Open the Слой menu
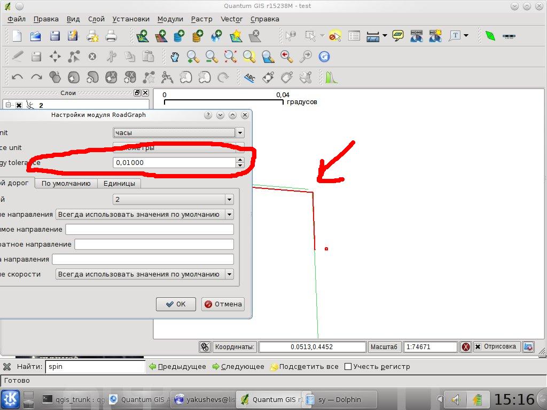Image resolution: width=547 pixels, height=410 pixels. [96, 19]
